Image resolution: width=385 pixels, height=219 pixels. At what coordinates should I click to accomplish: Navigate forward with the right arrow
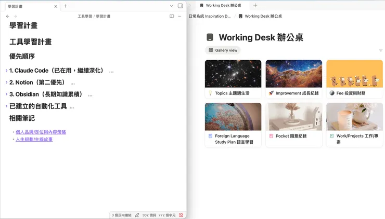[x=15, y=16]
